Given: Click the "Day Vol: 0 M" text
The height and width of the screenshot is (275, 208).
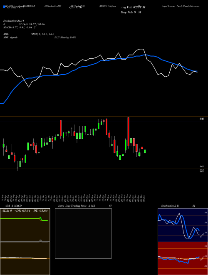Looking at the screenshot, I should 131,12.
